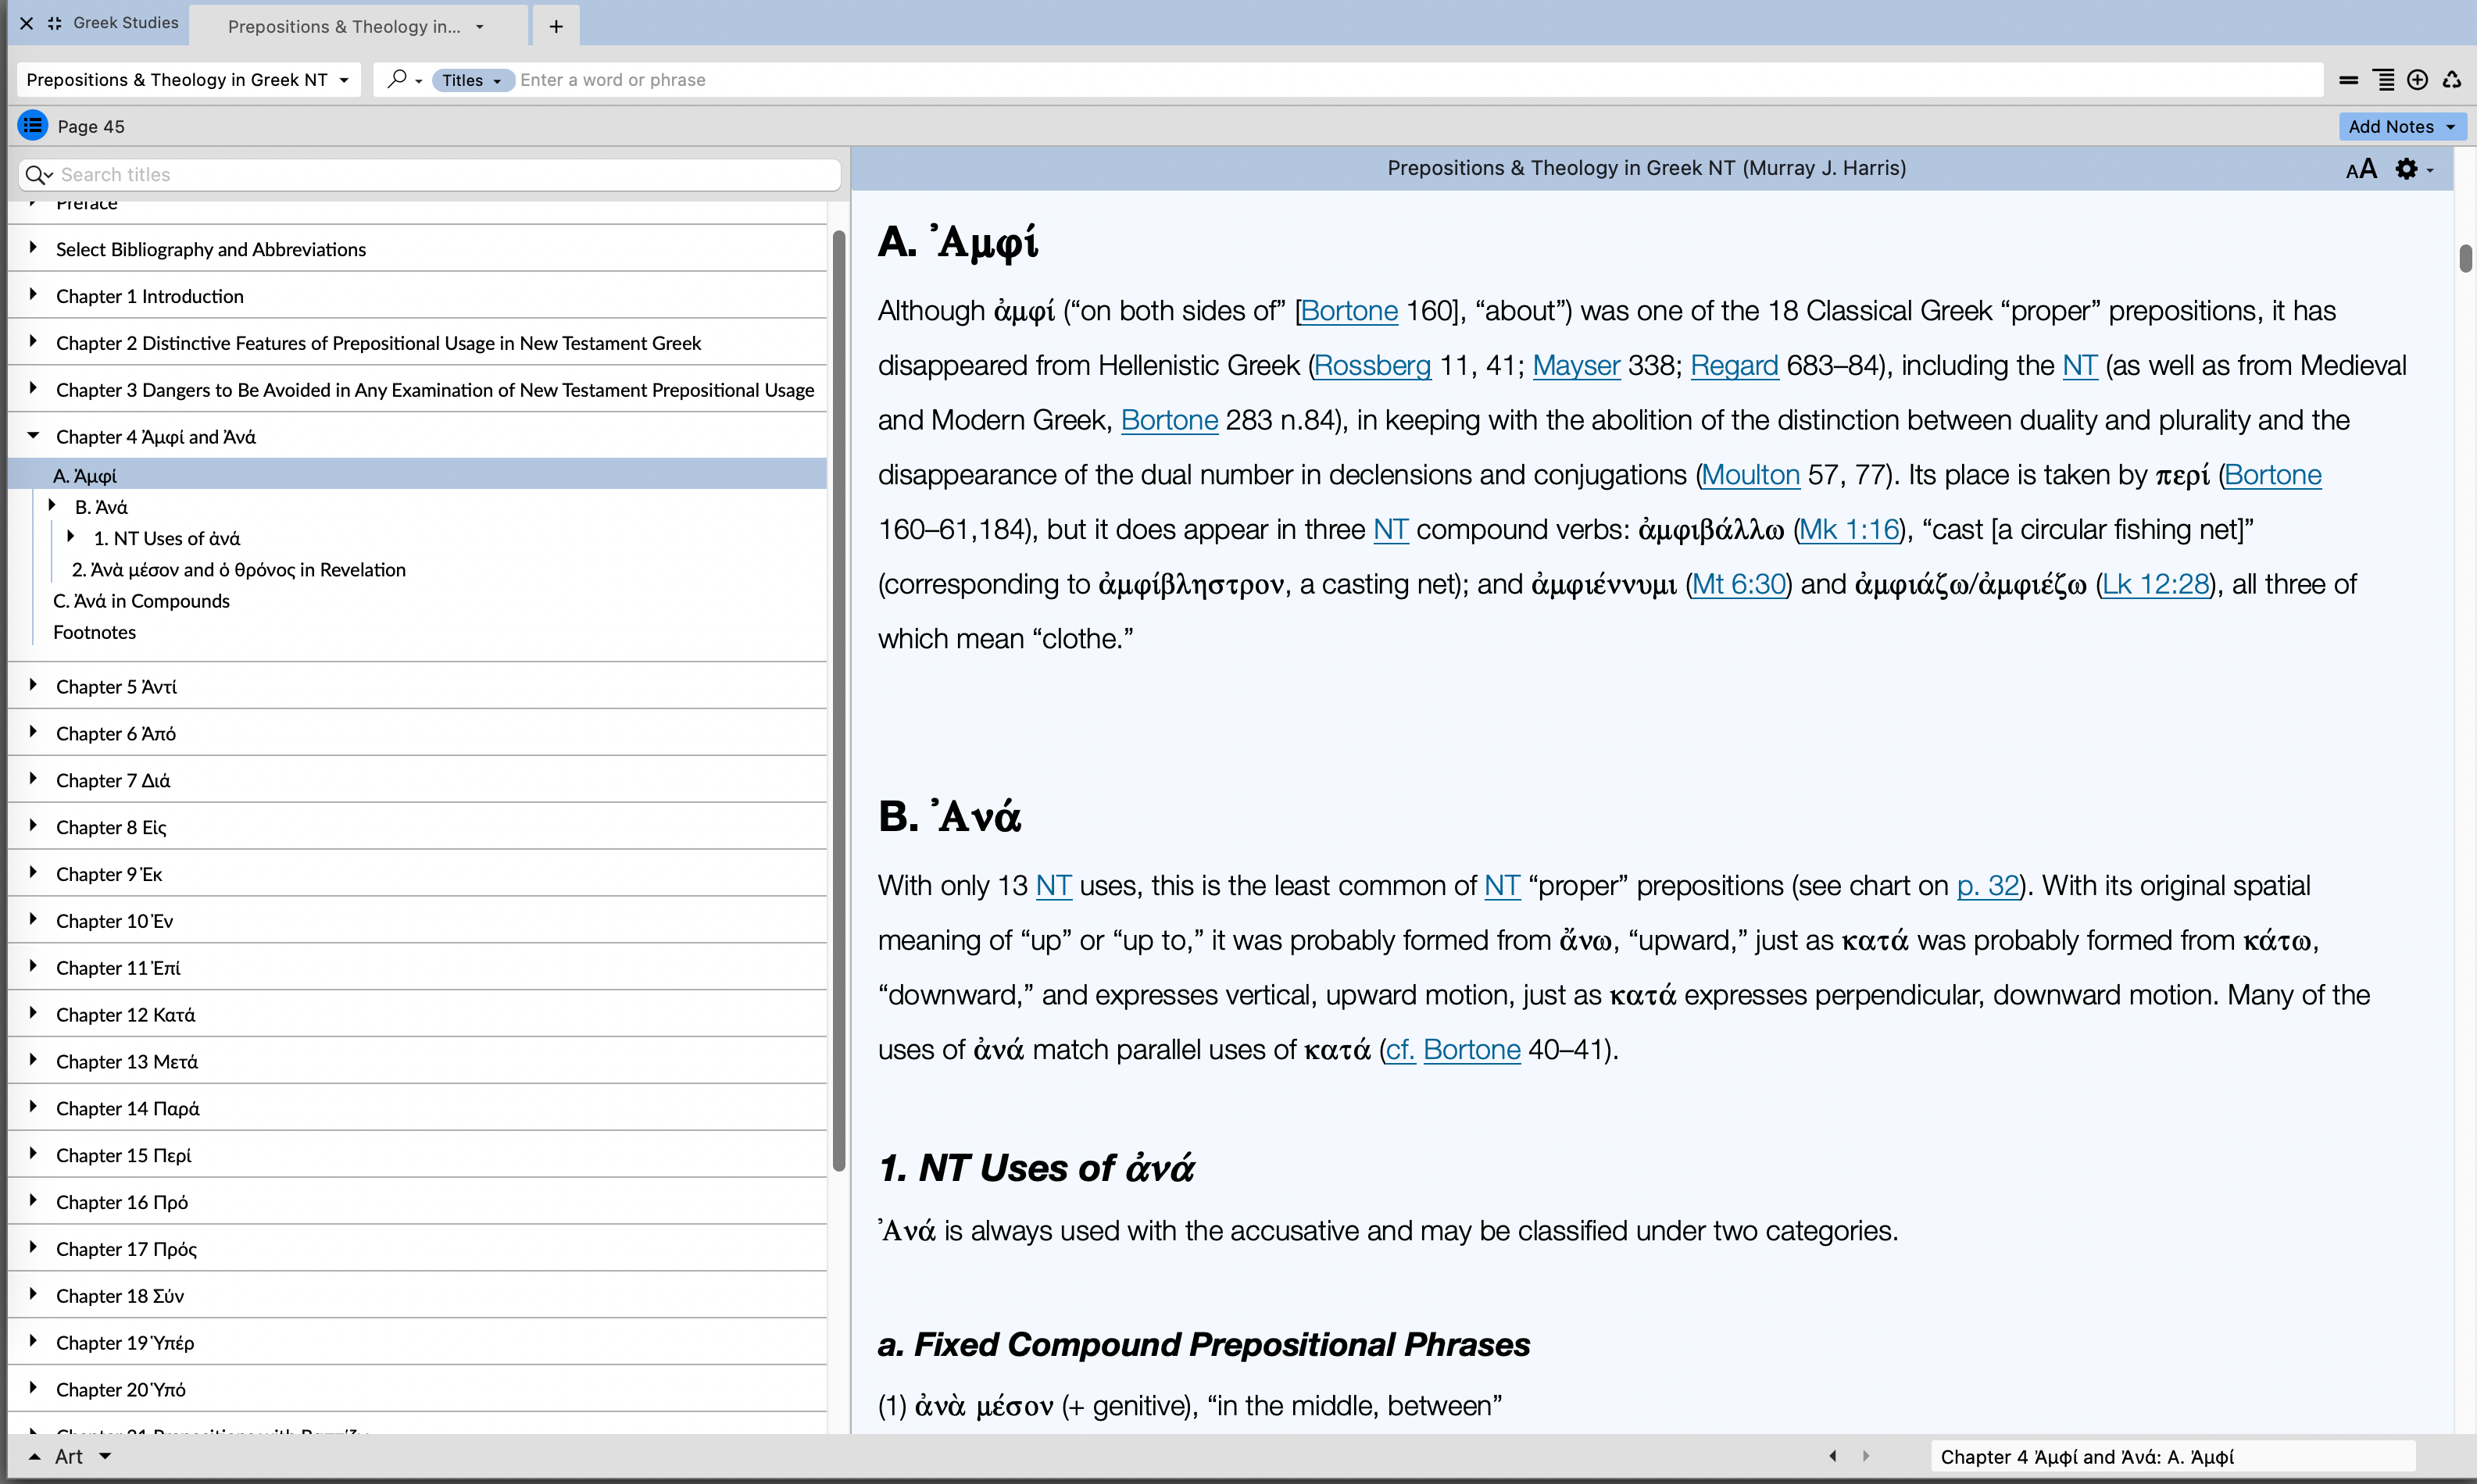Click the circled plus icon in toolbar

2417,80
